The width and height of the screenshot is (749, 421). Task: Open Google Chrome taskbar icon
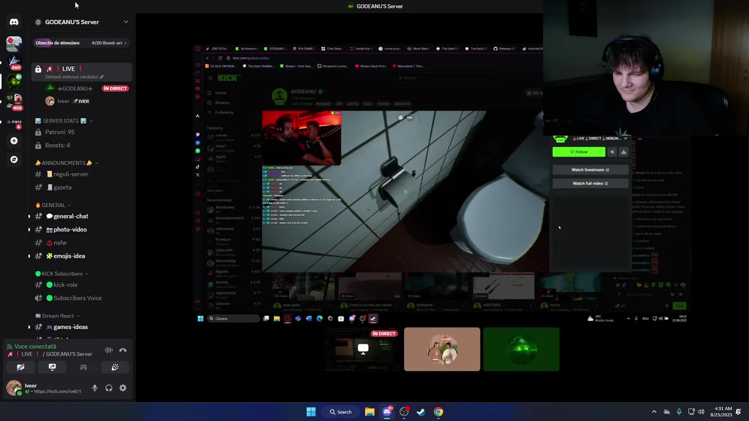438,412
